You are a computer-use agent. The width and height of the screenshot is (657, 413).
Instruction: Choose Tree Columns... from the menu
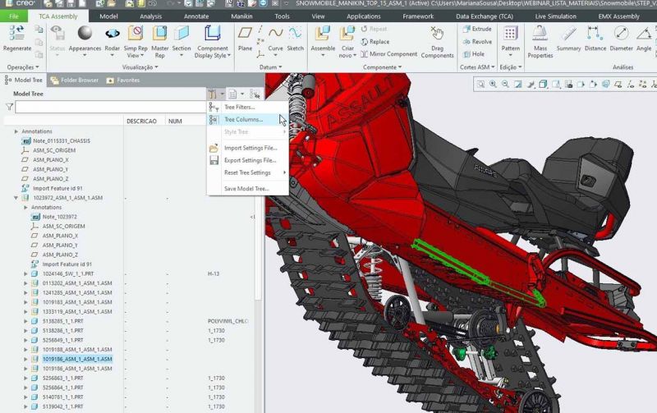248,119
